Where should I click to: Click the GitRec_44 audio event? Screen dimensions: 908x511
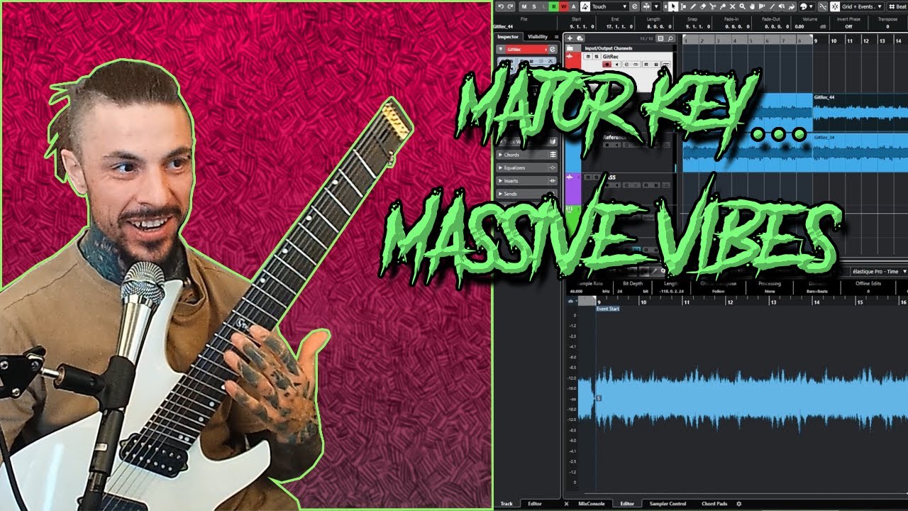click(860, 112)
